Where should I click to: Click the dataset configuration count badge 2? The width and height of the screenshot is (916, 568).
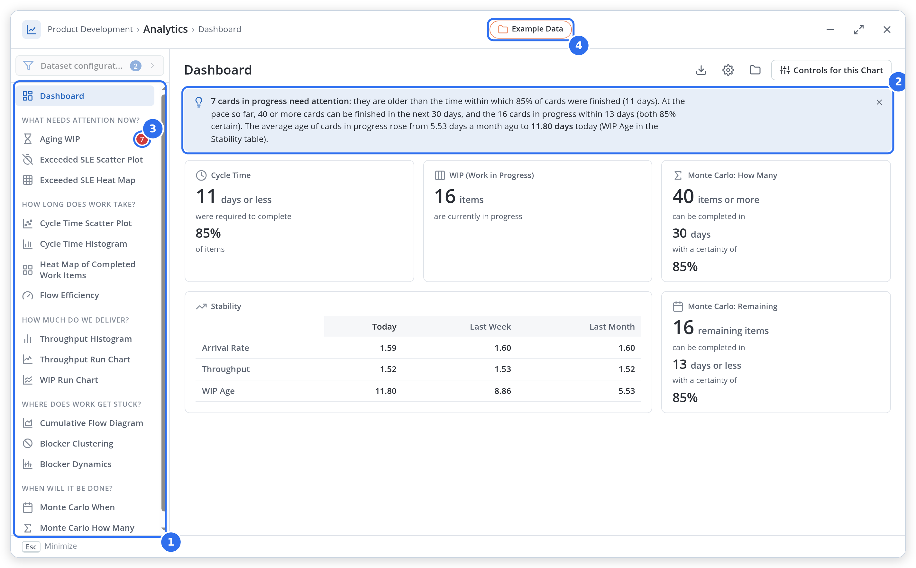click(136, 66)
